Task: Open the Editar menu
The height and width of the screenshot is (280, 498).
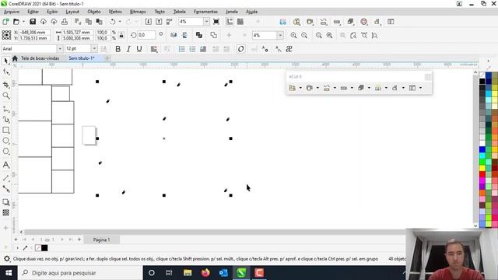Action: pyautogui.click(x=33, y=12)
